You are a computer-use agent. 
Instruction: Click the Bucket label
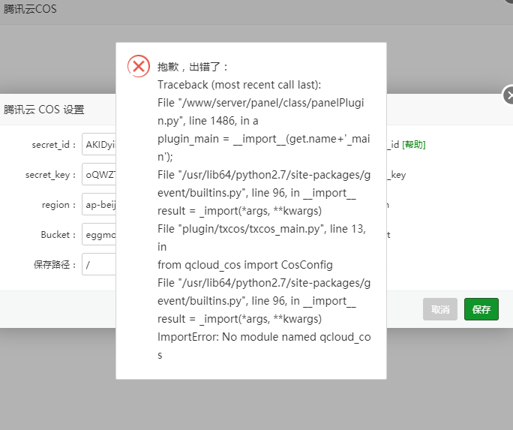click(x=58, y=235)
